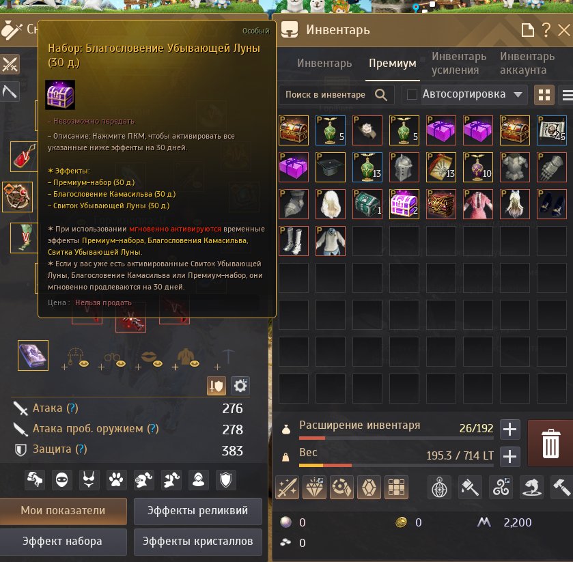Select the paw pet icon
Image resolution: width=573 pixels, height=562 pixels.
pyautogui.click(x=116, y=479)
